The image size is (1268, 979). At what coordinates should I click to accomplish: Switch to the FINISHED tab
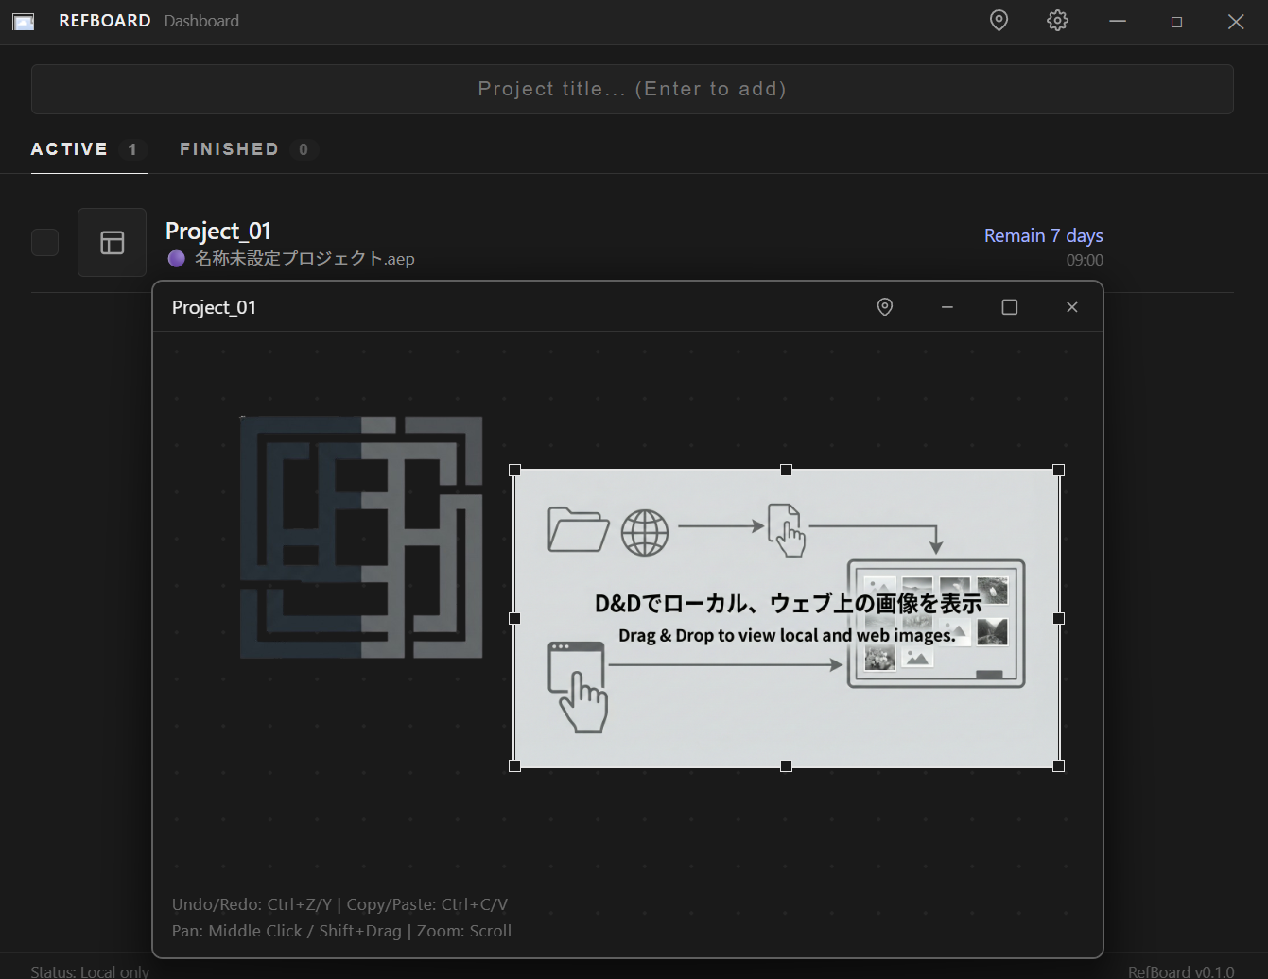coord(230,149)
